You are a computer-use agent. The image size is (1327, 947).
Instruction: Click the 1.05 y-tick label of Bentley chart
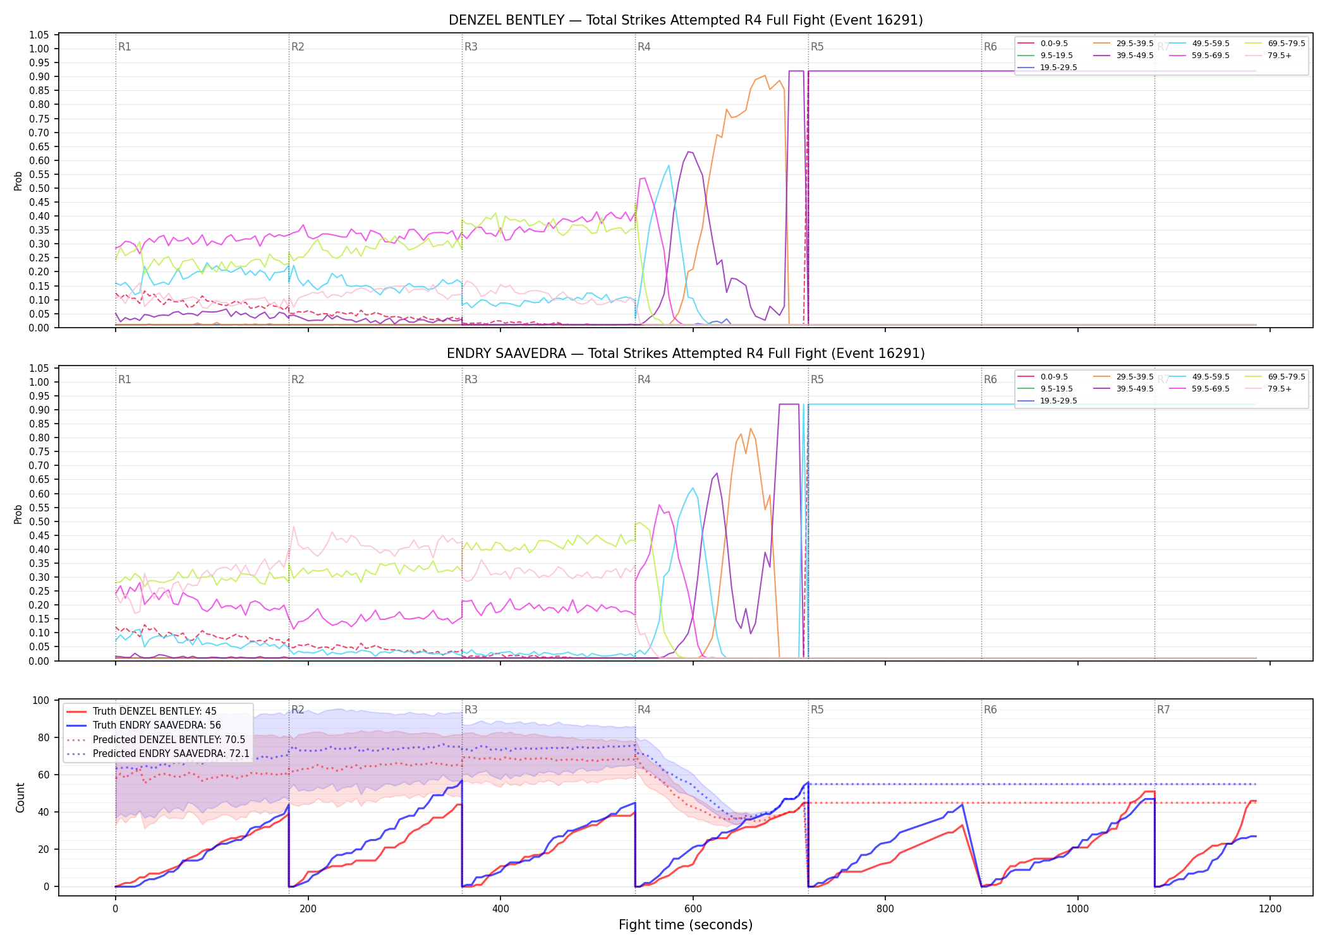click(39, 35)
